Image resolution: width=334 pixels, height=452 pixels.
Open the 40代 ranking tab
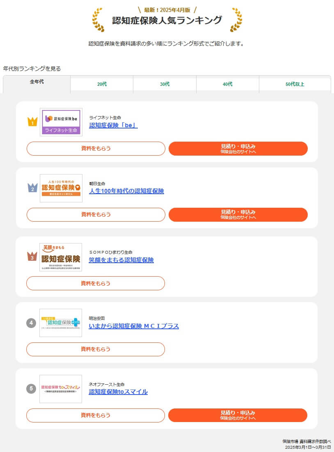click(x=228, y=84)
